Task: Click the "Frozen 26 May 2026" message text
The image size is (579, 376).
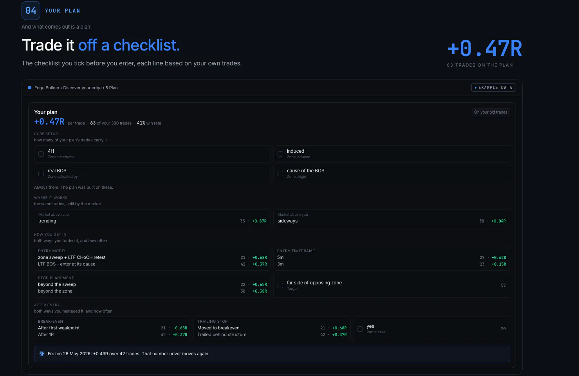Action: point(128,354)
